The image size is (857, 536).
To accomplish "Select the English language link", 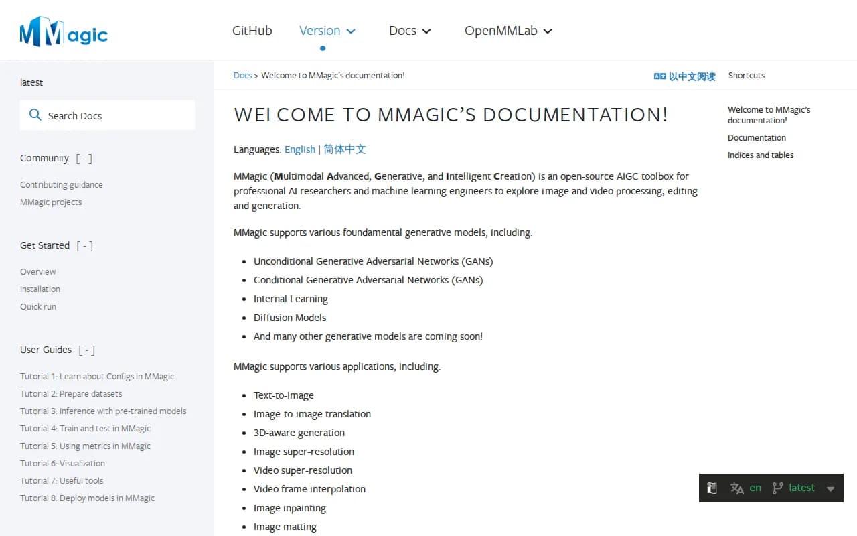I will (x=300, y=149).
